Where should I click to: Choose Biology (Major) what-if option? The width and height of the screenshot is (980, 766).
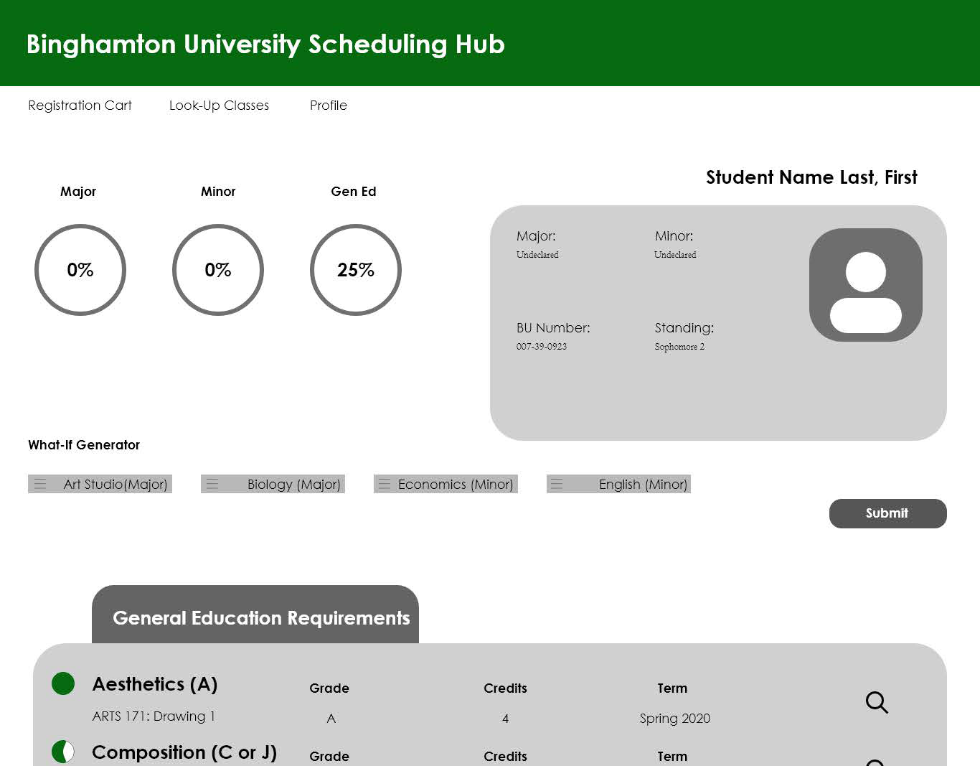273,484
